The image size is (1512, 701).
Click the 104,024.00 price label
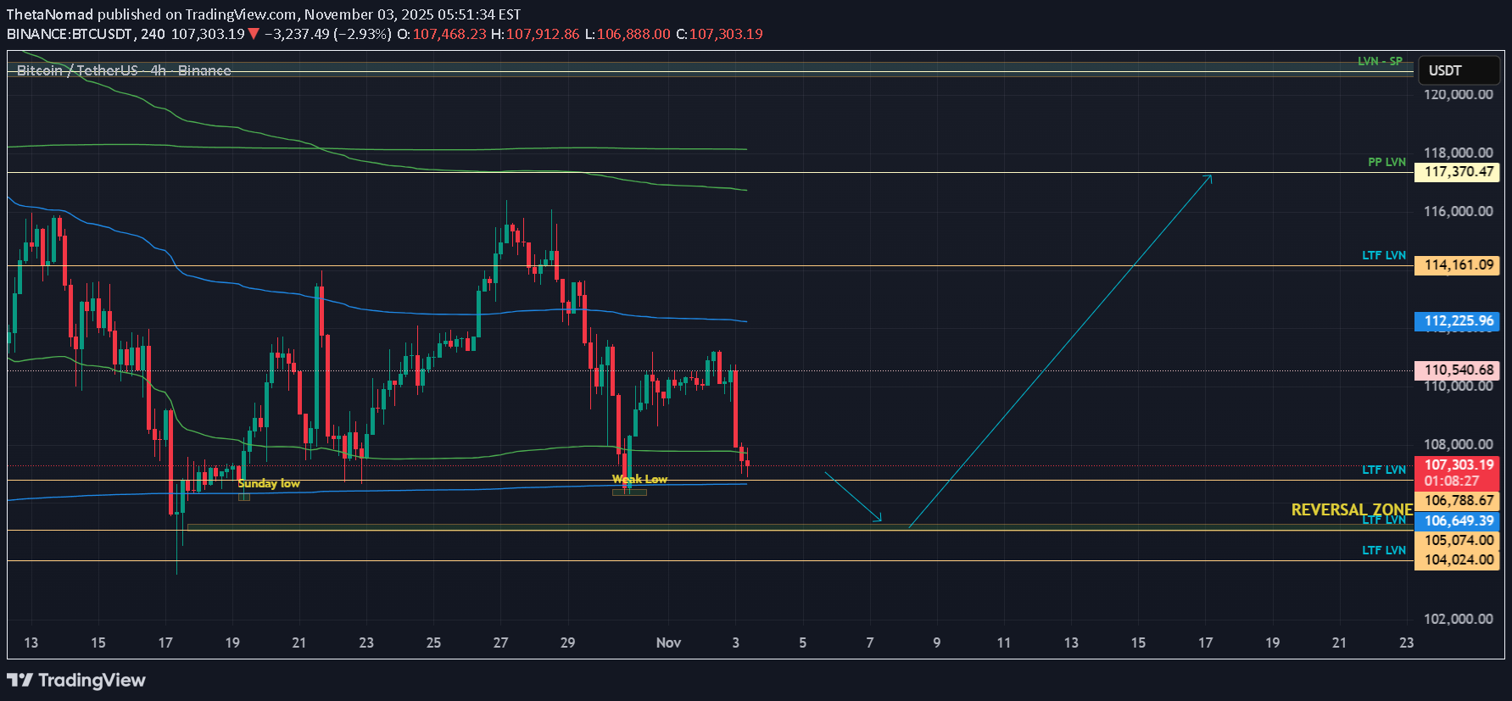[1458, 559]
